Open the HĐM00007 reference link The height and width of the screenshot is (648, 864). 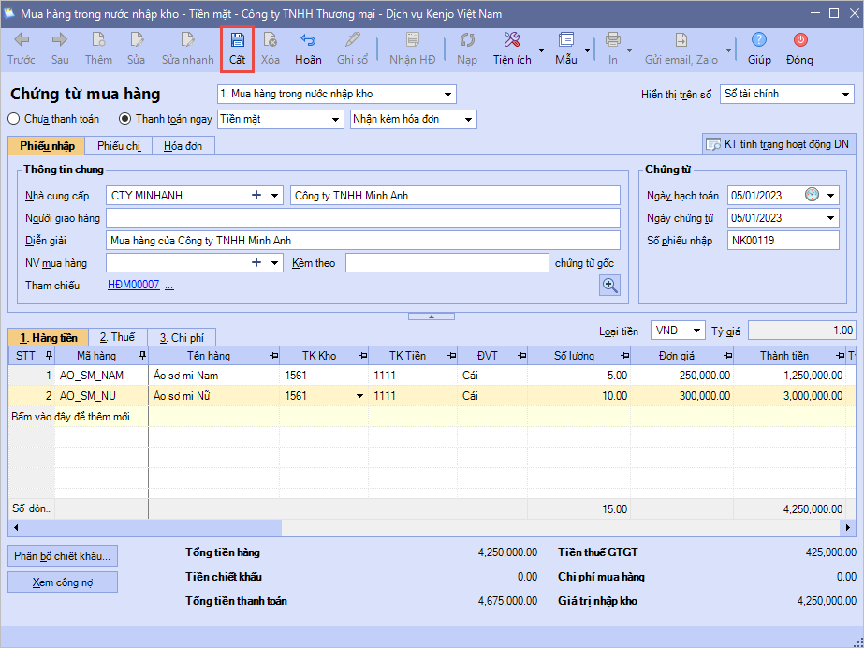(x=133, y=285)
